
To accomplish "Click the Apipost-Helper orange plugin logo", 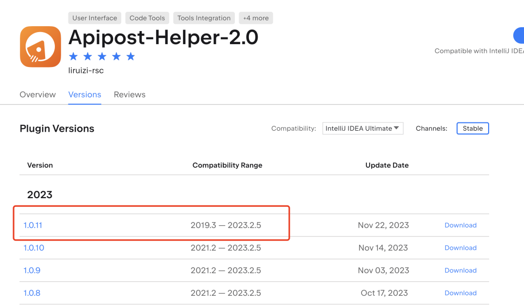I will point(40,47).
